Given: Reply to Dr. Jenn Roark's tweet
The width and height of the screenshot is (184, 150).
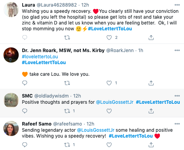Looking at the screenshot, I should click(x=25, y=83).
